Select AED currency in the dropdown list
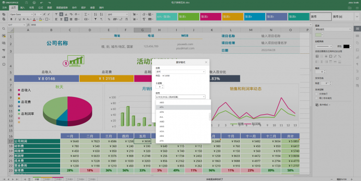The height and width of the screenshot is (181, 361). 183,102
